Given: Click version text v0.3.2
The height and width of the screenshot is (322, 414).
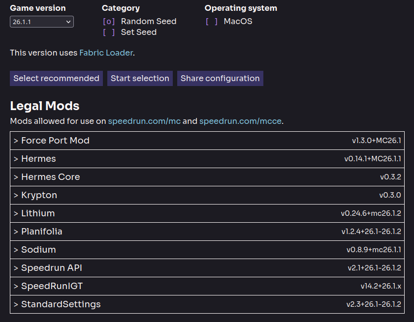Looking at the screenshot, I should click(391, 177).
